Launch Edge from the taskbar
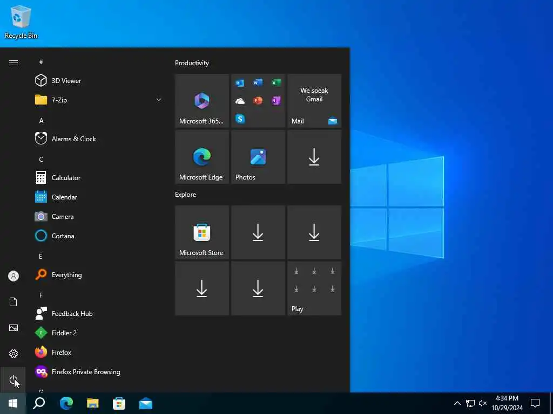 [x=66, y=403]
